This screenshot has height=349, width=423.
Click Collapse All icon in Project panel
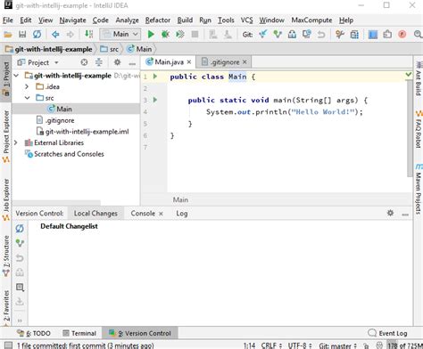click(99, 62)
